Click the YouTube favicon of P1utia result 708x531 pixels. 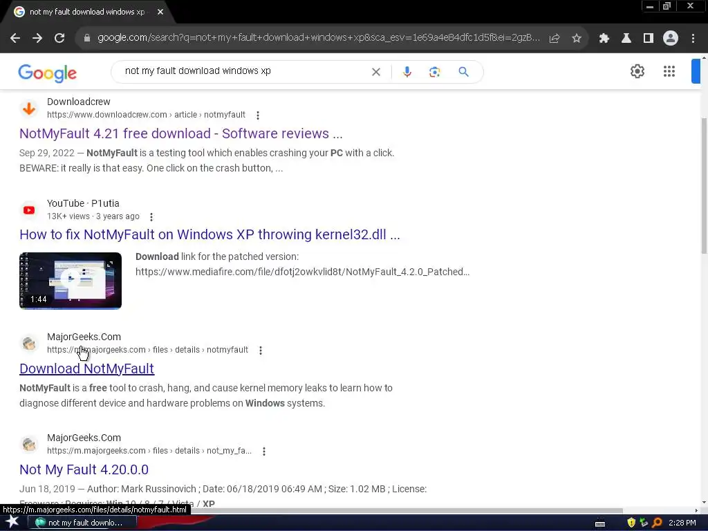pyautogui.click(x=29, y=210)
